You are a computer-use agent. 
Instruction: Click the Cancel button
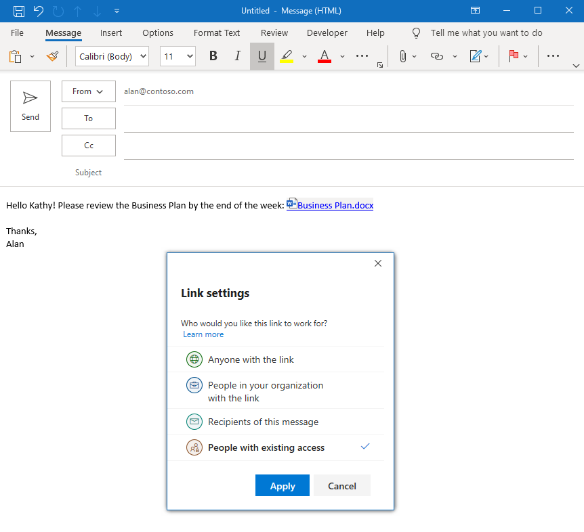pos(342,485)
